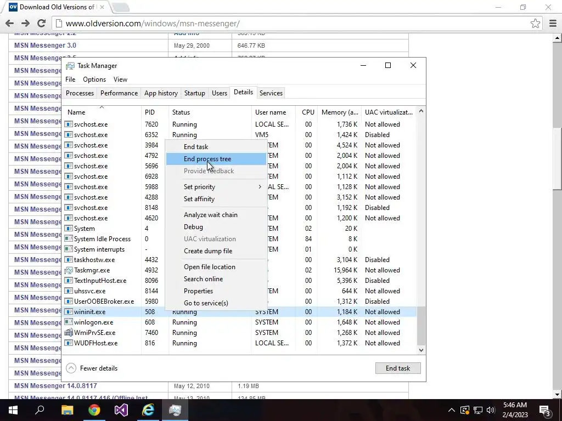The height and width of the screenshot is (421, 562).
Task: Launch Visual Studio from the taskbar
Action: pos(121,410)
